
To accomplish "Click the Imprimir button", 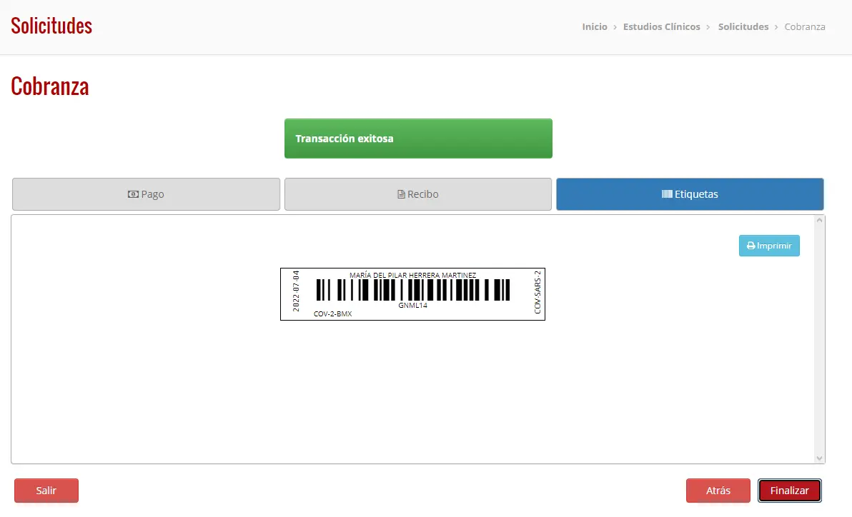I will (x=769, y=246).
